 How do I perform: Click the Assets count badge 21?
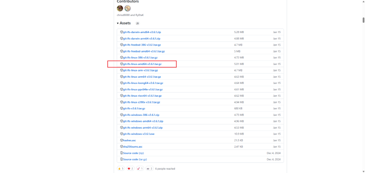137,24
